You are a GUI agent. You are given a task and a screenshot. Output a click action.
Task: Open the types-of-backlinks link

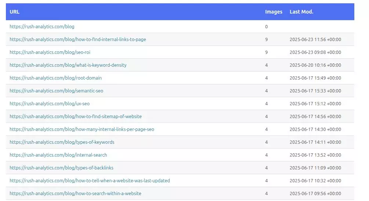point(61,168)
